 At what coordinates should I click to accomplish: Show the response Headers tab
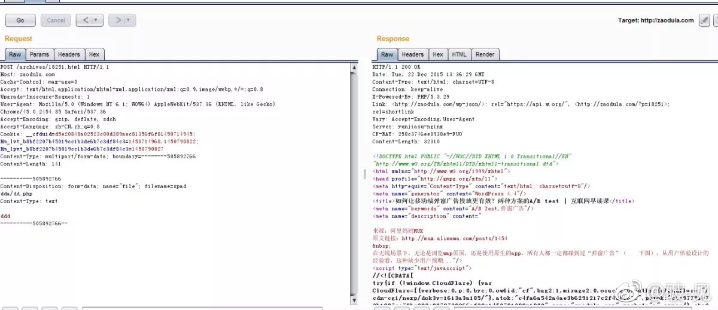412,54
